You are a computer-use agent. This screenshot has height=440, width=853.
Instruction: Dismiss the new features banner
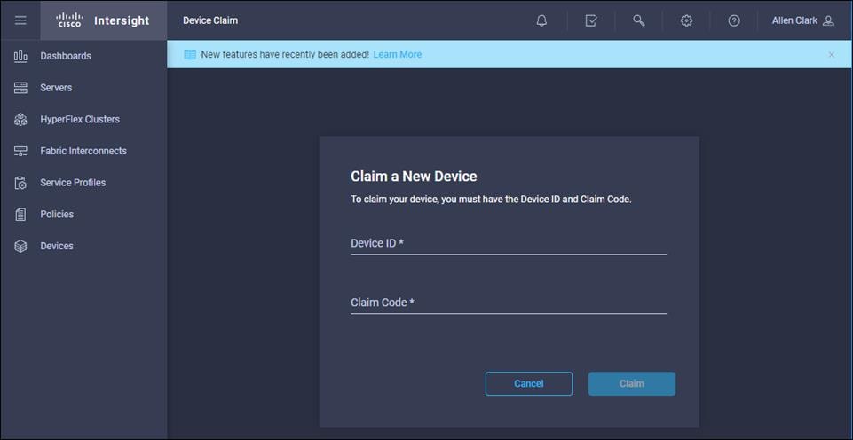pyautogui.click(x=831, y=54)
